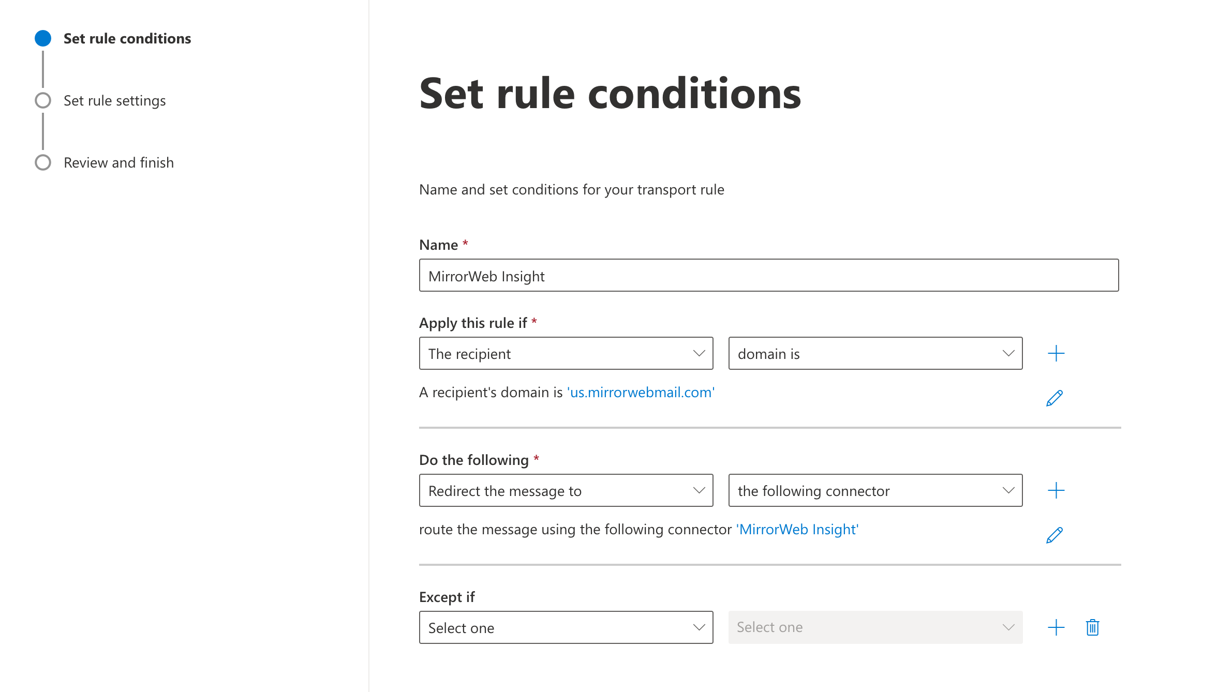Expand 'the following connector' dropdown

pos(875,491)
